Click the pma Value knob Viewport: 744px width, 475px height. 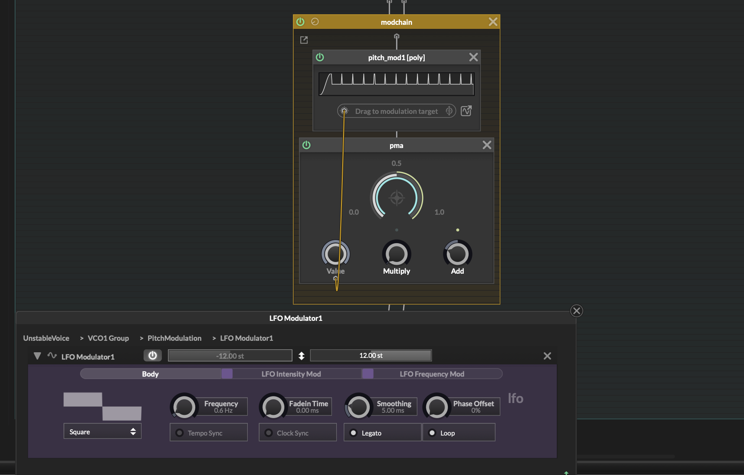click(x=336, y=254)
